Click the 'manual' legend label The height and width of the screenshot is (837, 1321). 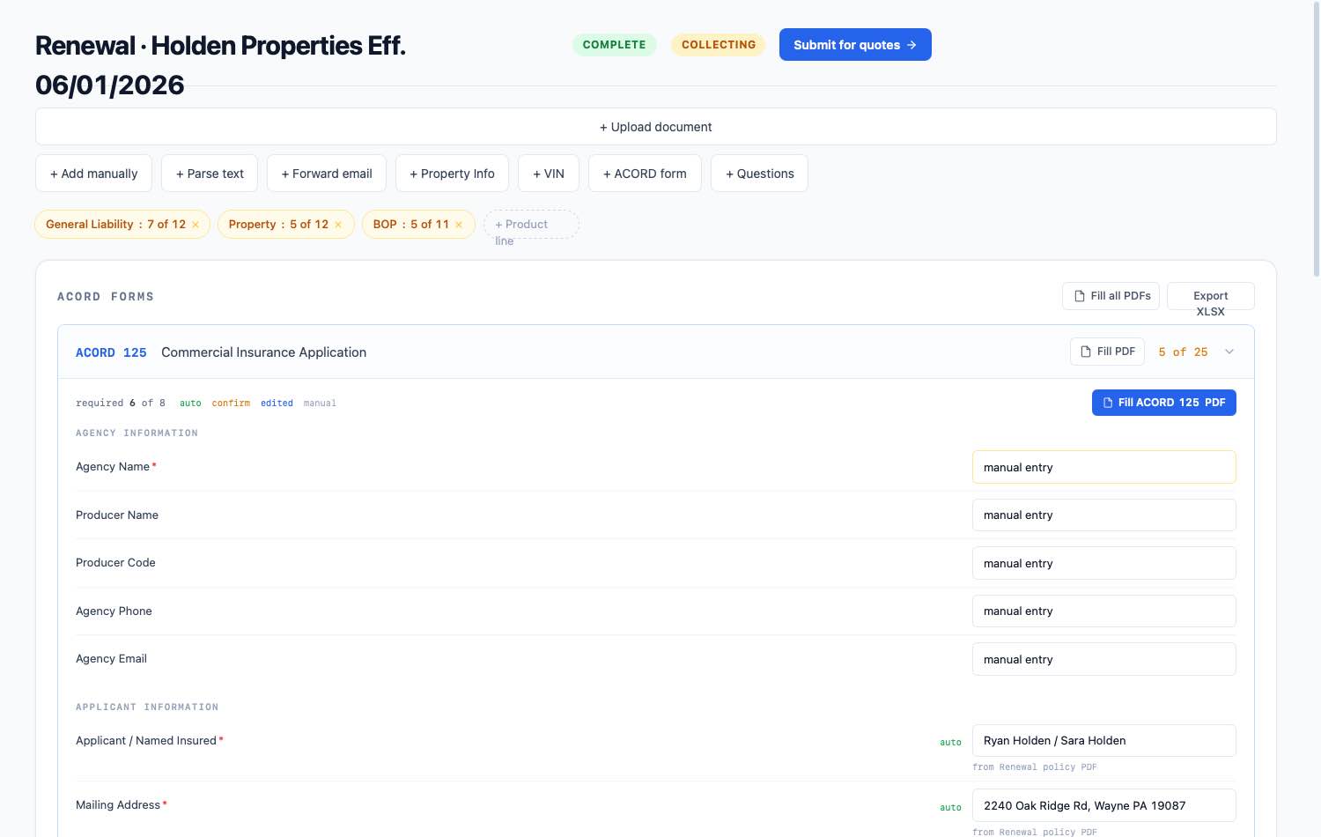[320, 404]
